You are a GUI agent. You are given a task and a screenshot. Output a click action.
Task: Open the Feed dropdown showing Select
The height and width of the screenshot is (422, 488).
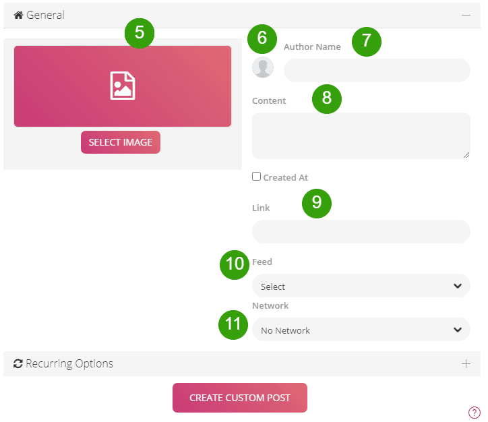tap(350, 286)
